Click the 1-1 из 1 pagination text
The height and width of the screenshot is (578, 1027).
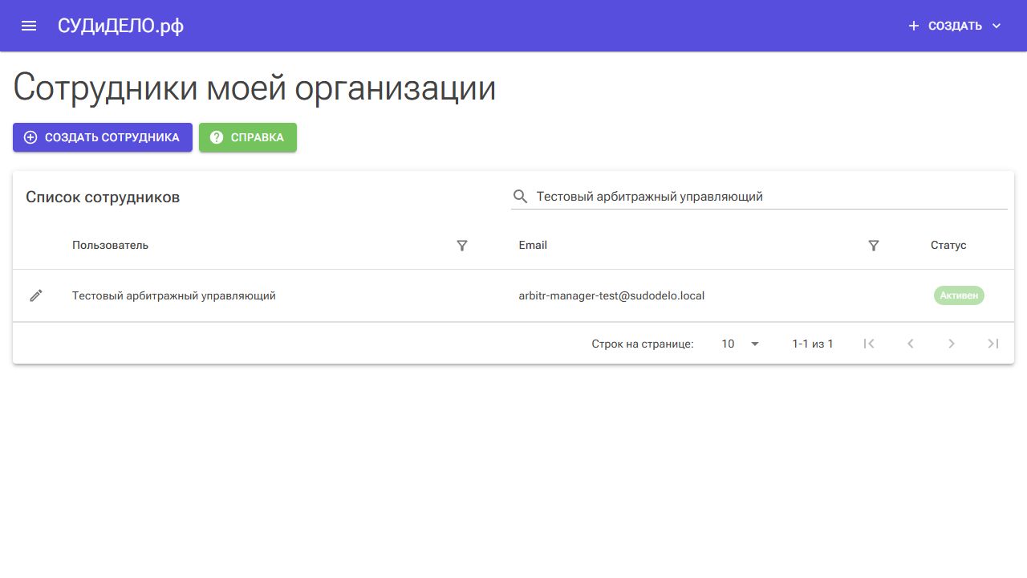813,344
